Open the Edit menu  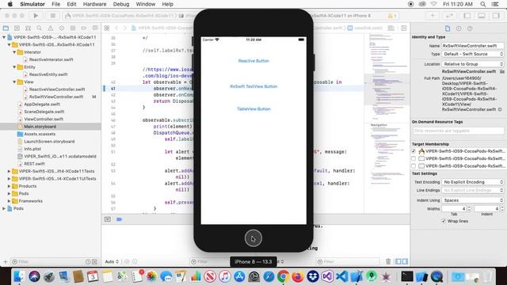coord(71,4)
